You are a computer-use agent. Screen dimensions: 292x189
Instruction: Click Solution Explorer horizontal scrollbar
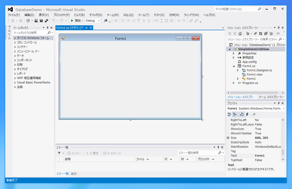[x=254, y=93]
